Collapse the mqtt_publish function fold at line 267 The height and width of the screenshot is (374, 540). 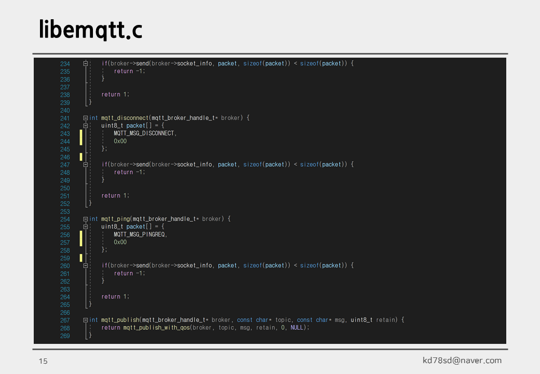click(85, 320)
